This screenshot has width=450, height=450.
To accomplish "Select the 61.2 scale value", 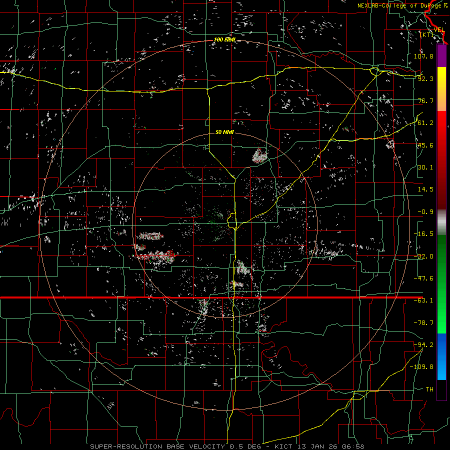I will point(425,123).
